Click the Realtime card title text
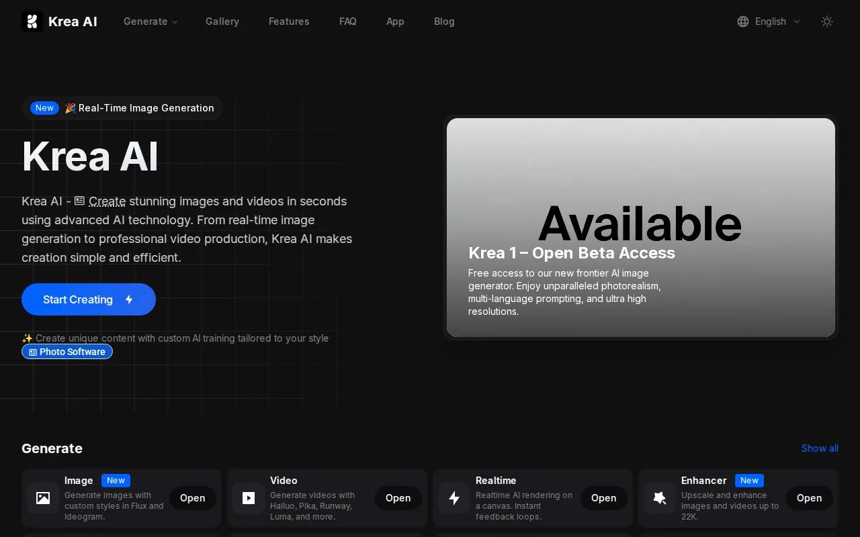This screenshot has width=860, height=537. 496,481
